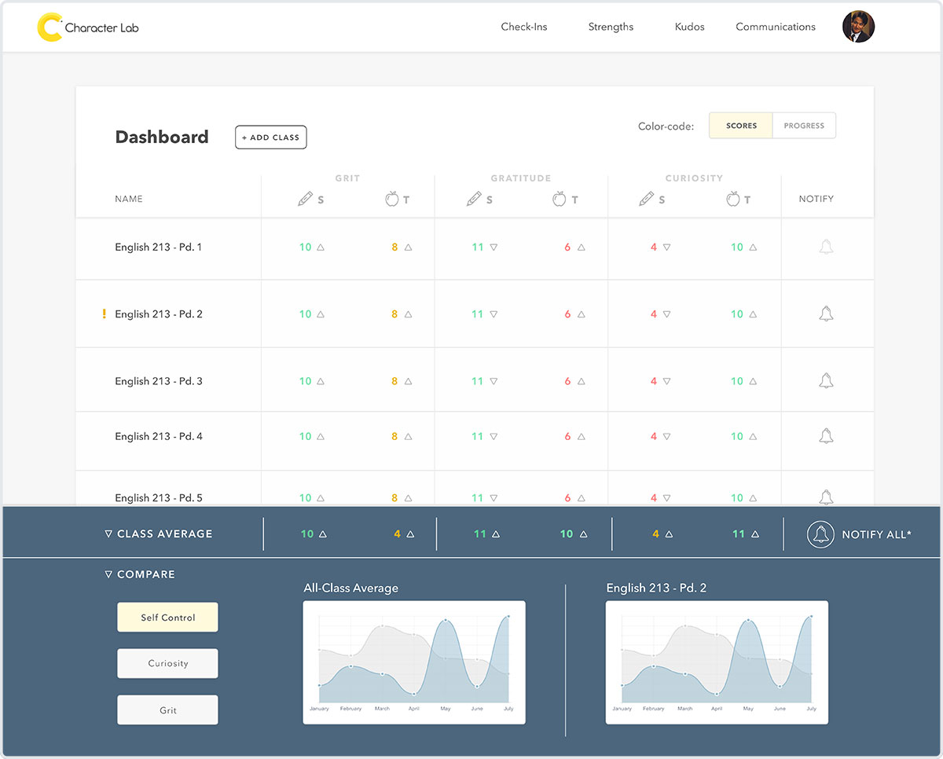Collapse the Compare section

[x=108, y=575]
